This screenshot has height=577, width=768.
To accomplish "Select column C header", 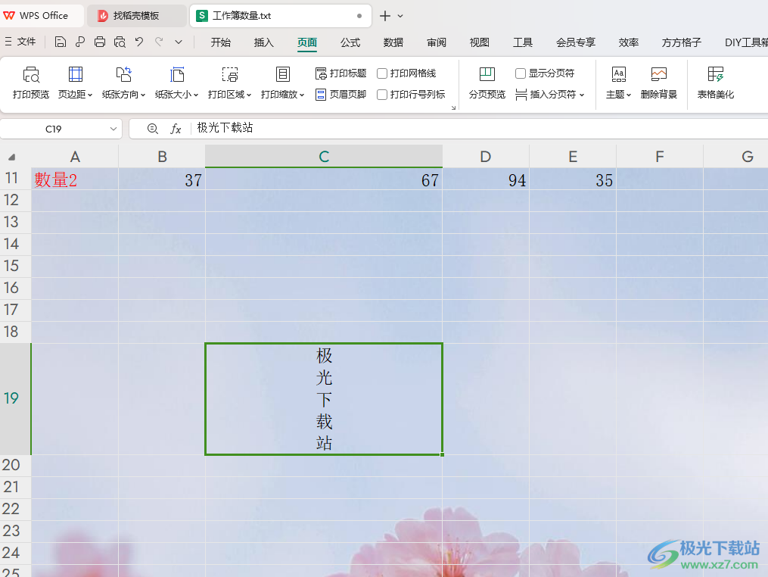I will pos(324,157).
